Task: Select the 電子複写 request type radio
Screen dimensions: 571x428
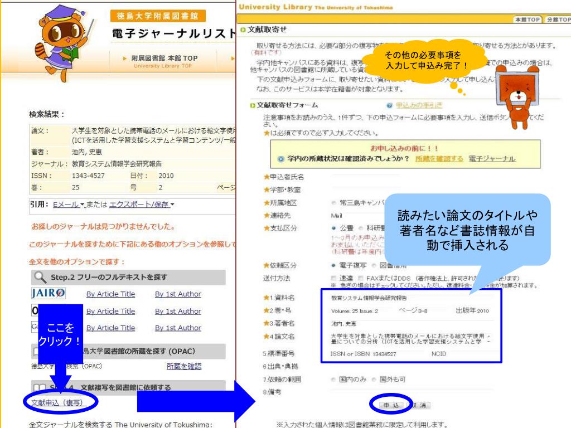Action: [333, 265]
